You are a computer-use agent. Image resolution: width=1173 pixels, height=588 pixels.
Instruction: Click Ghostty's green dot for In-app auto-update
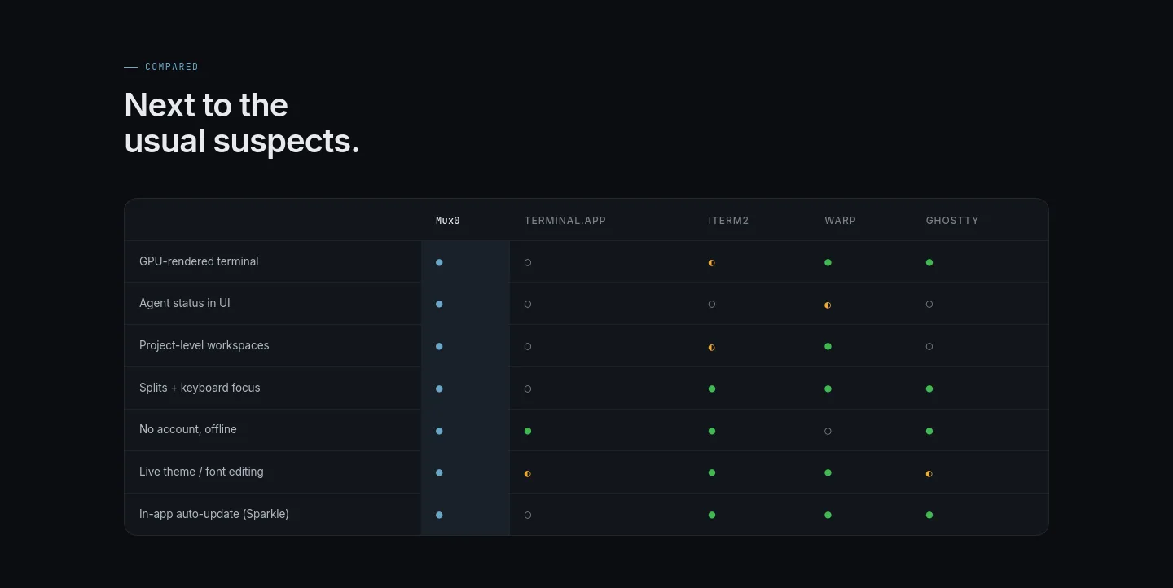click(929, 515)
